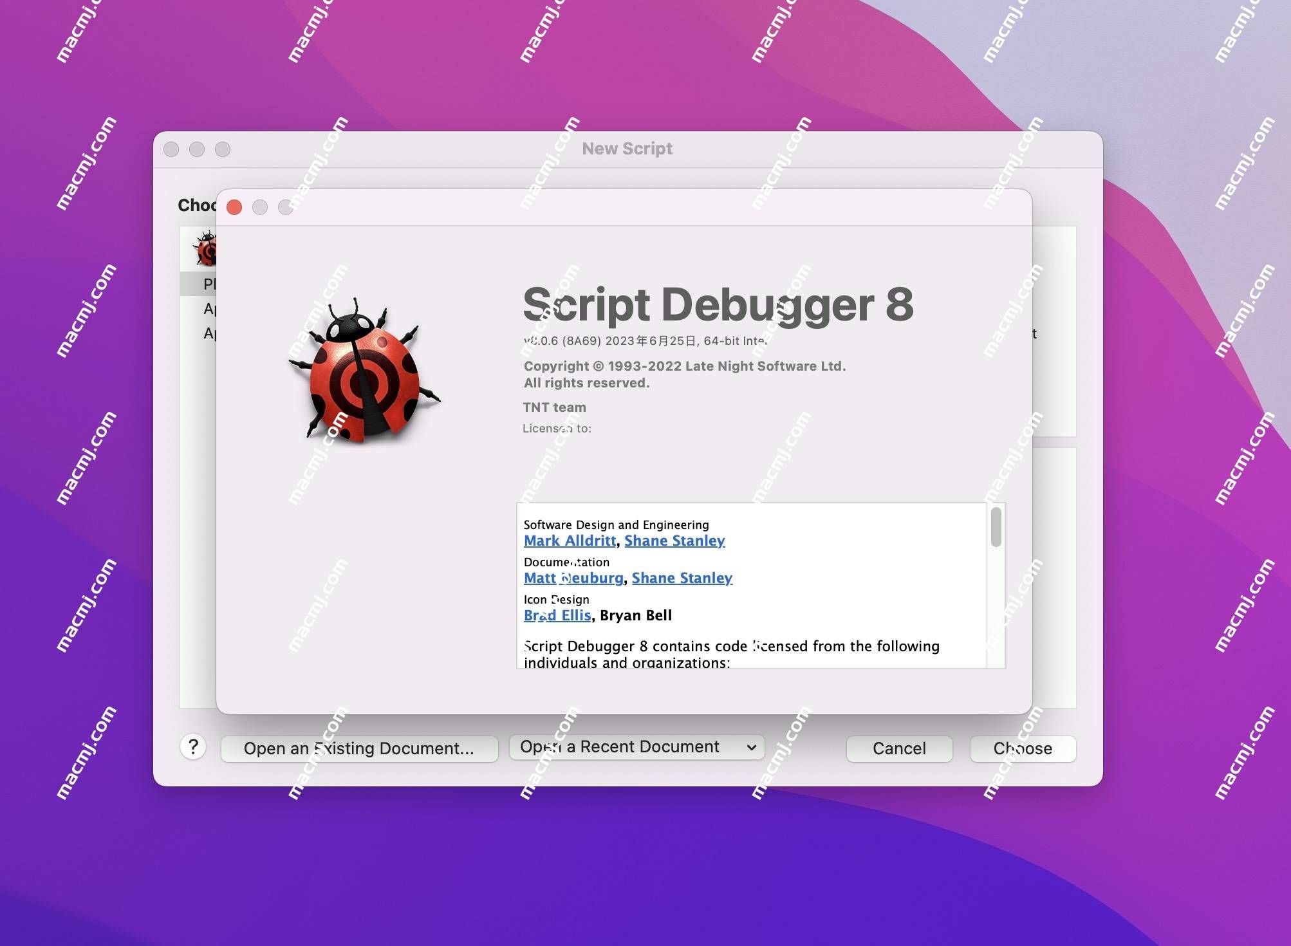Viewport: 1291px width, 946px height.
Task: Click the Cancel button
Action: [899, 748]
